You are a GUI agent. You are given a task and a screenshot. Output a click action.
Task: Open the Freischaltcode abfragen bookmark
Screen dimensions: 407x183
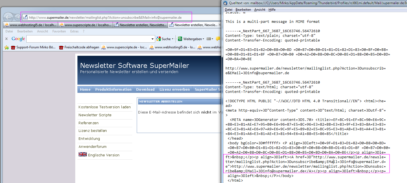point(79,47)
